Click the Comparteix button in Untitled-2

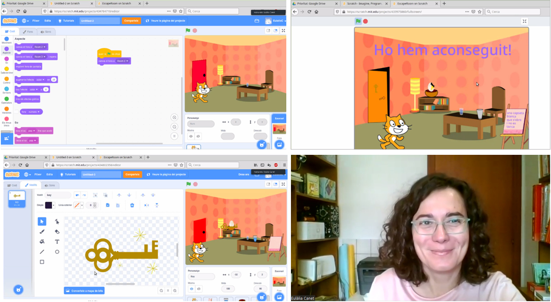click(131, 20)
